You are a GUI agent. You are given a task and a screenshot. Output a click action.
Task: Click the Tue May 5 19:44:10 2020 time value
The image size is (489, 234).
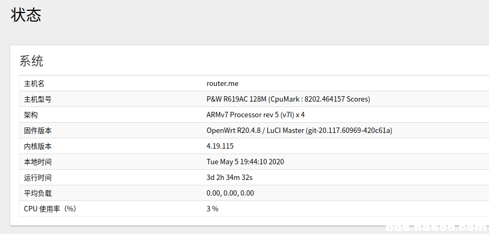coord(245,162)
